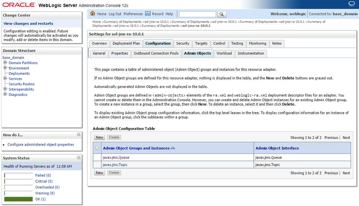Viewport: 359px width, 206px height.
Task: Click the magnifying glass search button
Action: pyautogui.click(x=222, y=14)
